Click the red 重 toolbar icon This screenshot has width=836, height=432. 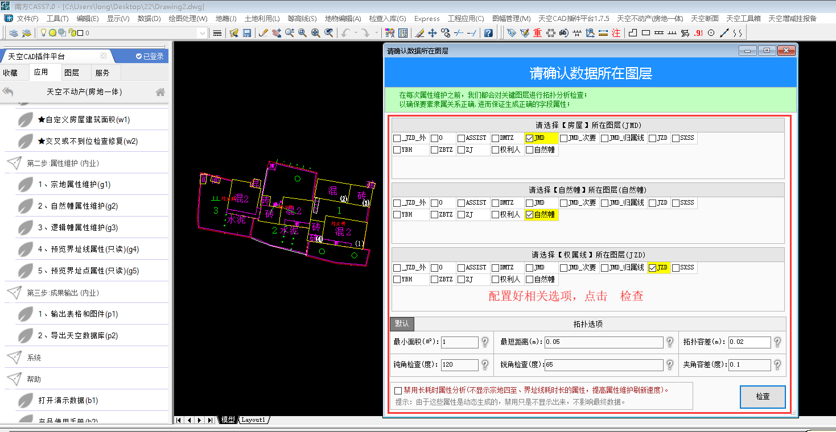tap(538, 33)
